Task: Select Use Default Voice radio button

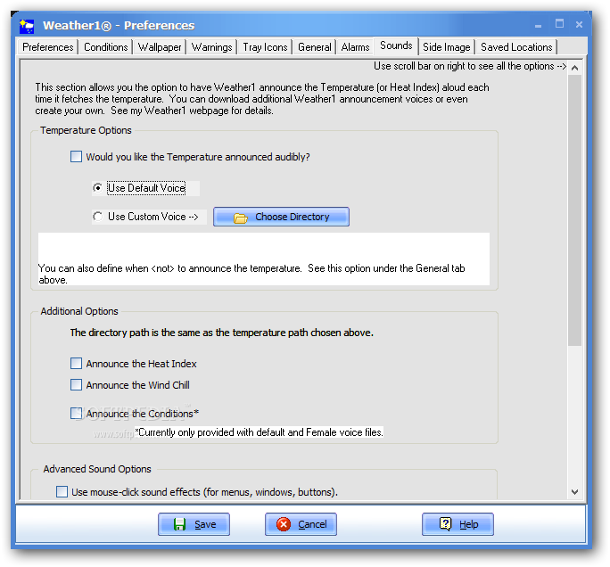Action: (97, 188)
